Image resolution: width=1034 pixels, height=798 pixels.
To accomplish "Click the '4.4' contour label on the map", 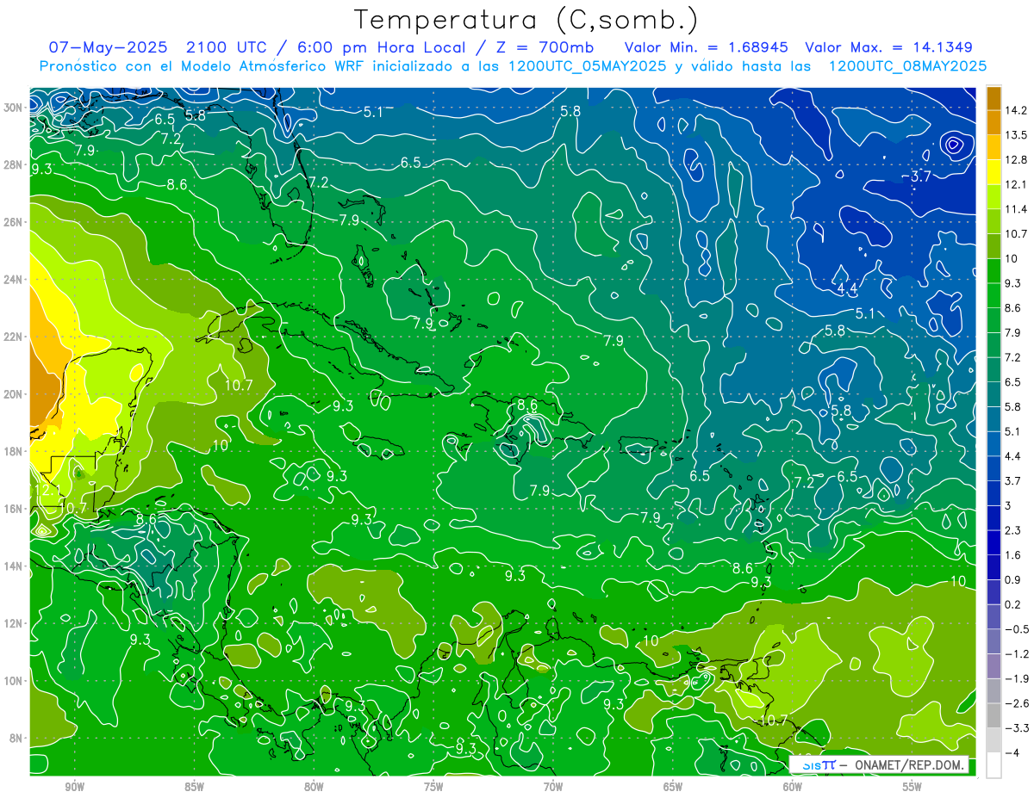I will pyautogui.click(x=847, y=288).
